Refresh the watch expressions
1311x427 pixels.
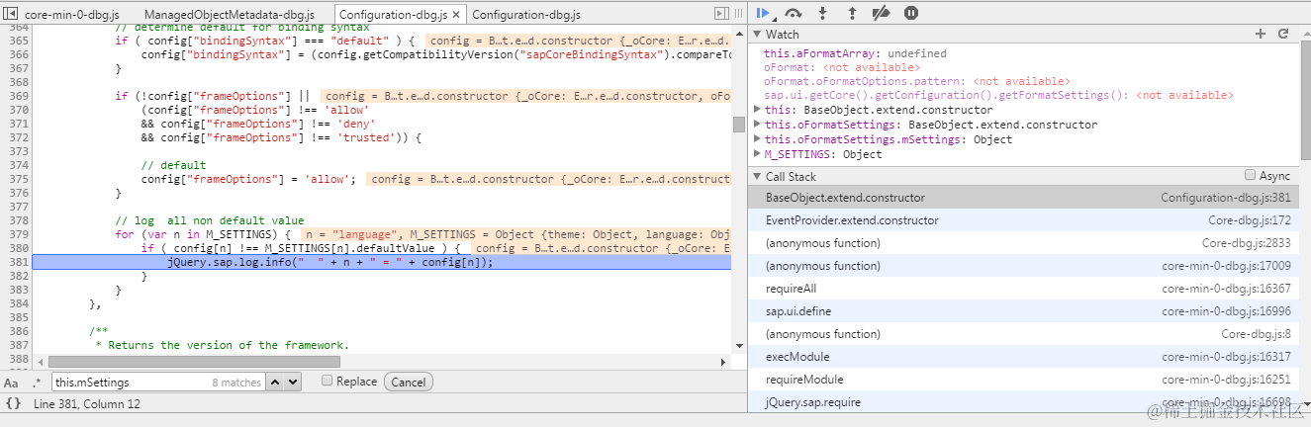1283,34
